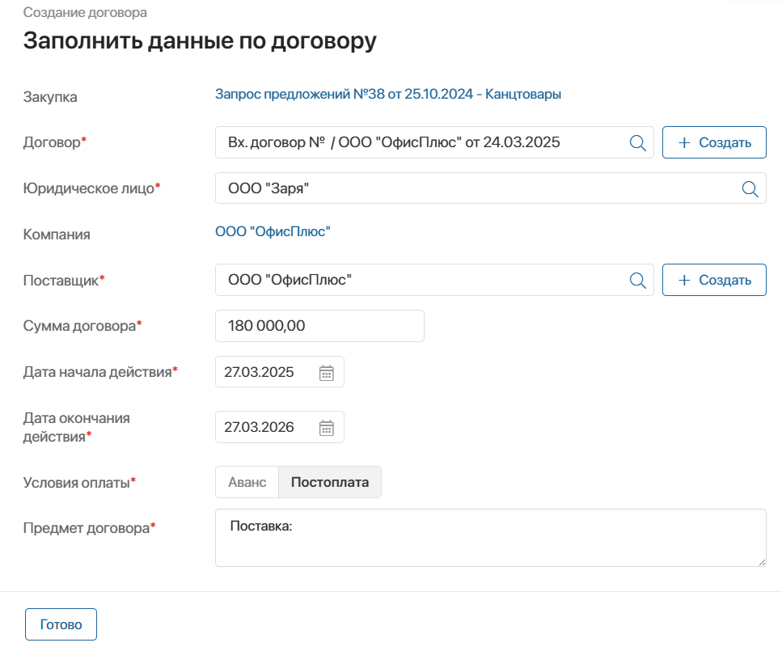Open link Запрос предложений №38 от 25.10.2024
The image size is (782, 647).
coord(387,94)
